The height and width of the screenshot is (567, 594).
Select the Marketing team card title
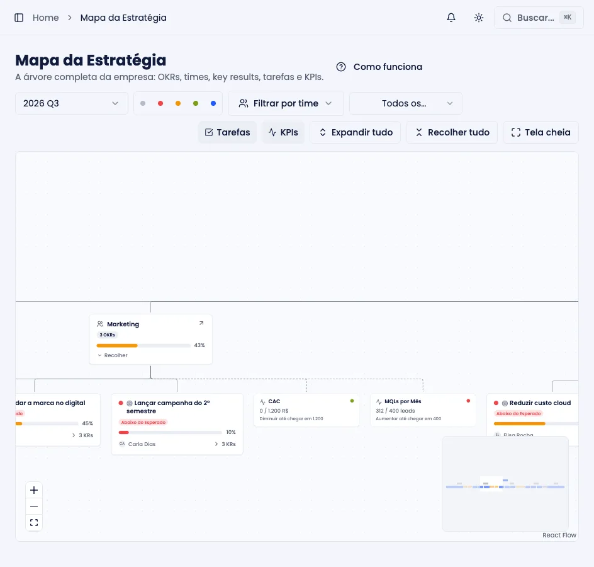point(123,324)
